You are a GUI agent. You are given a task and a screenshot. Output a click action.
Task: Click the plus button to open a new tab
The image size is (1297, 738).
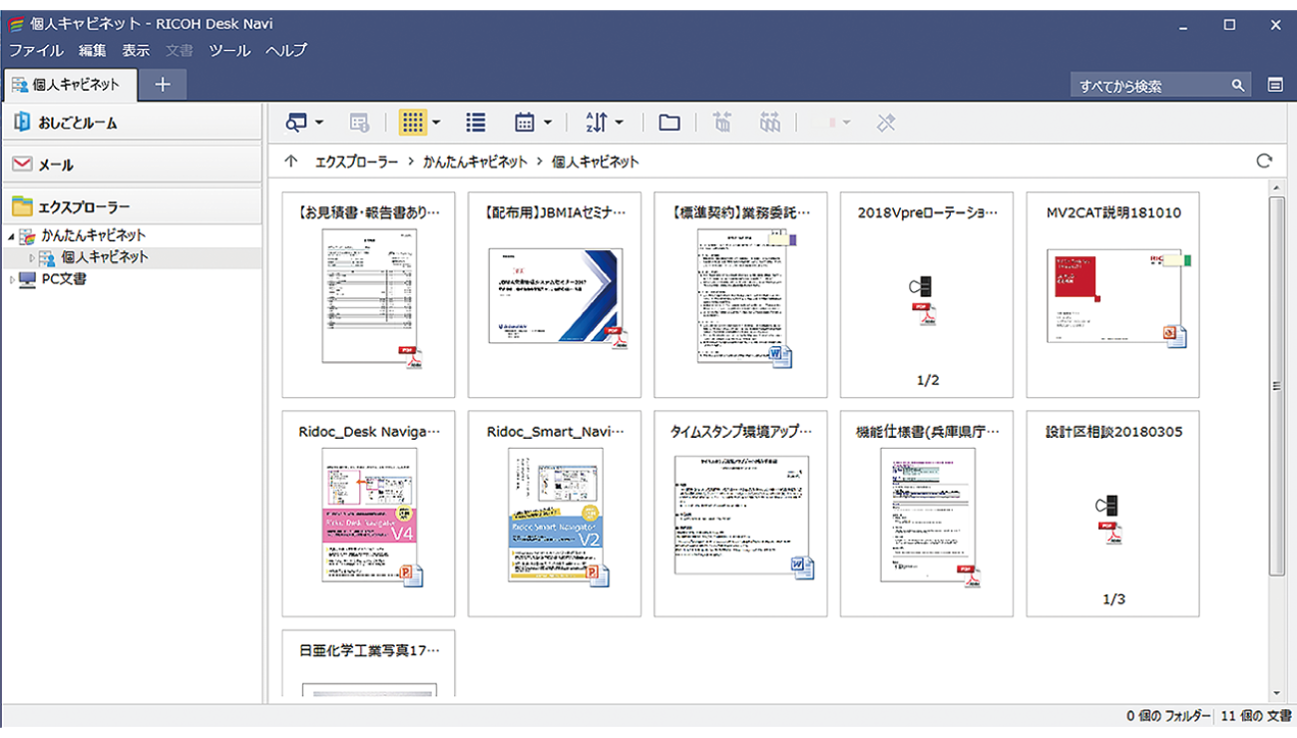pos(162,85)
